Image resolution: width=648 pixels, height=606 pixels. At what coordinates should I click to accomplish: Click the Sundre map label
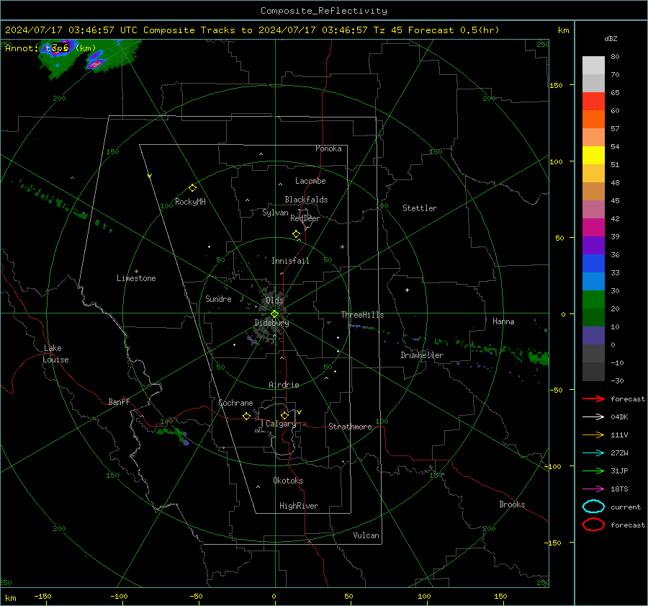tap(218, 298)
